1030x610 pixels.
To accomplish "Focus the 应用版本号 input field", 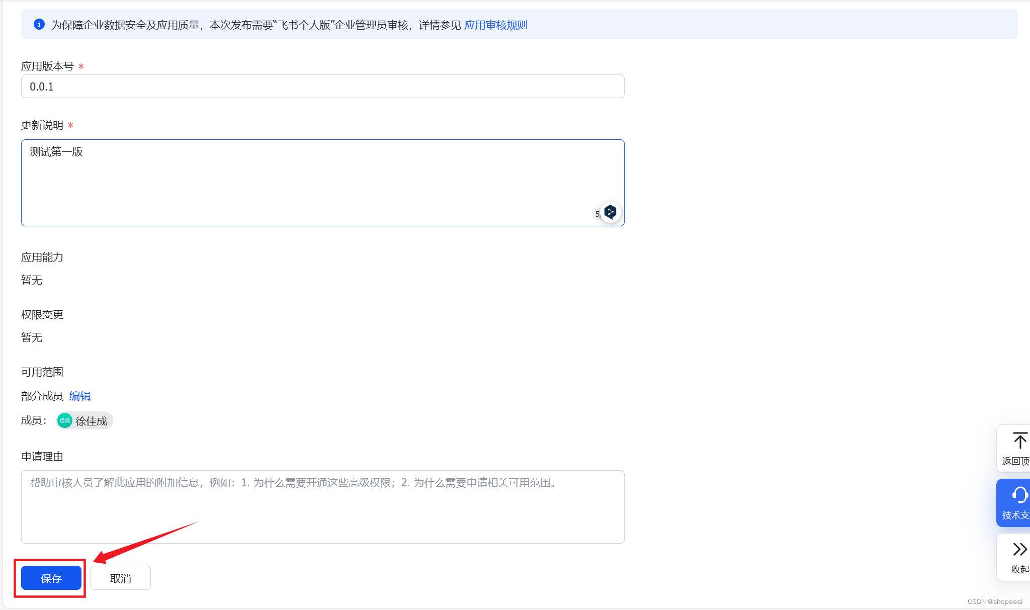I will [322, 86].
